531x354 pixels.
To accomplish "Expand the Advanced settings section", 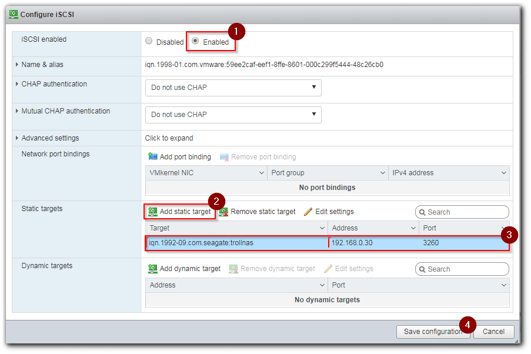I will [16, 138].
